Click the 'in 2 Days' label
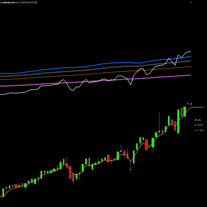This screenshot has height=207, width=207. pyautogui.click(x=199, y=130)
